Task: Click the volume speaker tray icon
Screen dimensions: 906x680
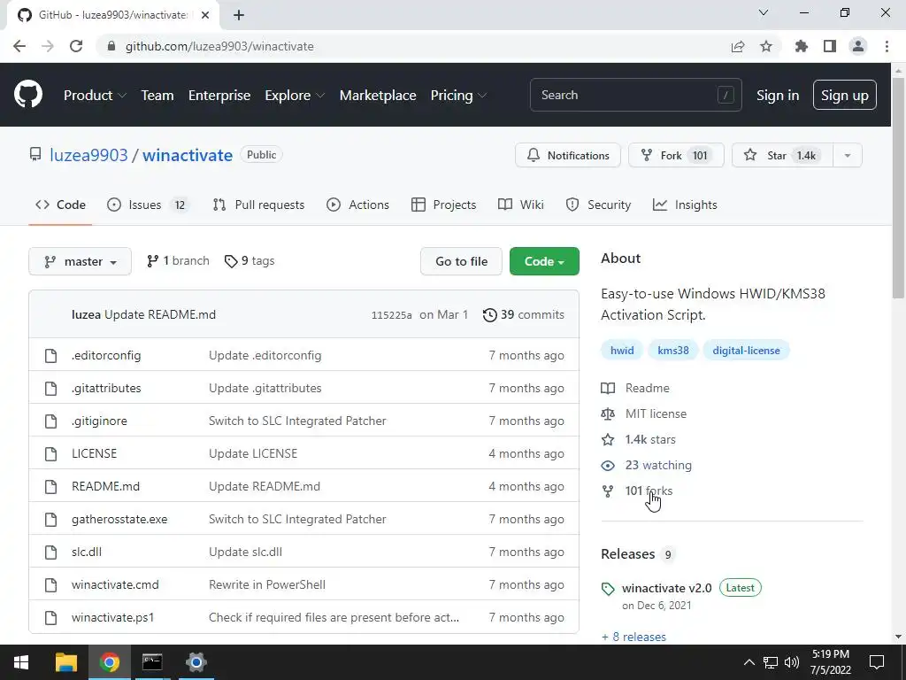Action: 792,662
